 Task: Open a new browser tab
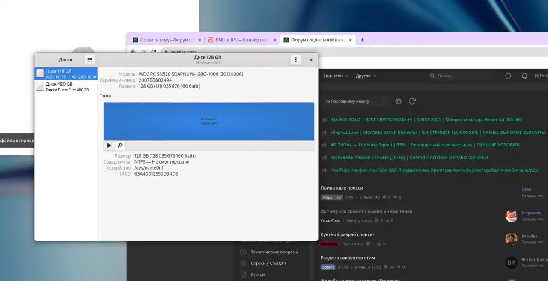(x=363, y=40)
